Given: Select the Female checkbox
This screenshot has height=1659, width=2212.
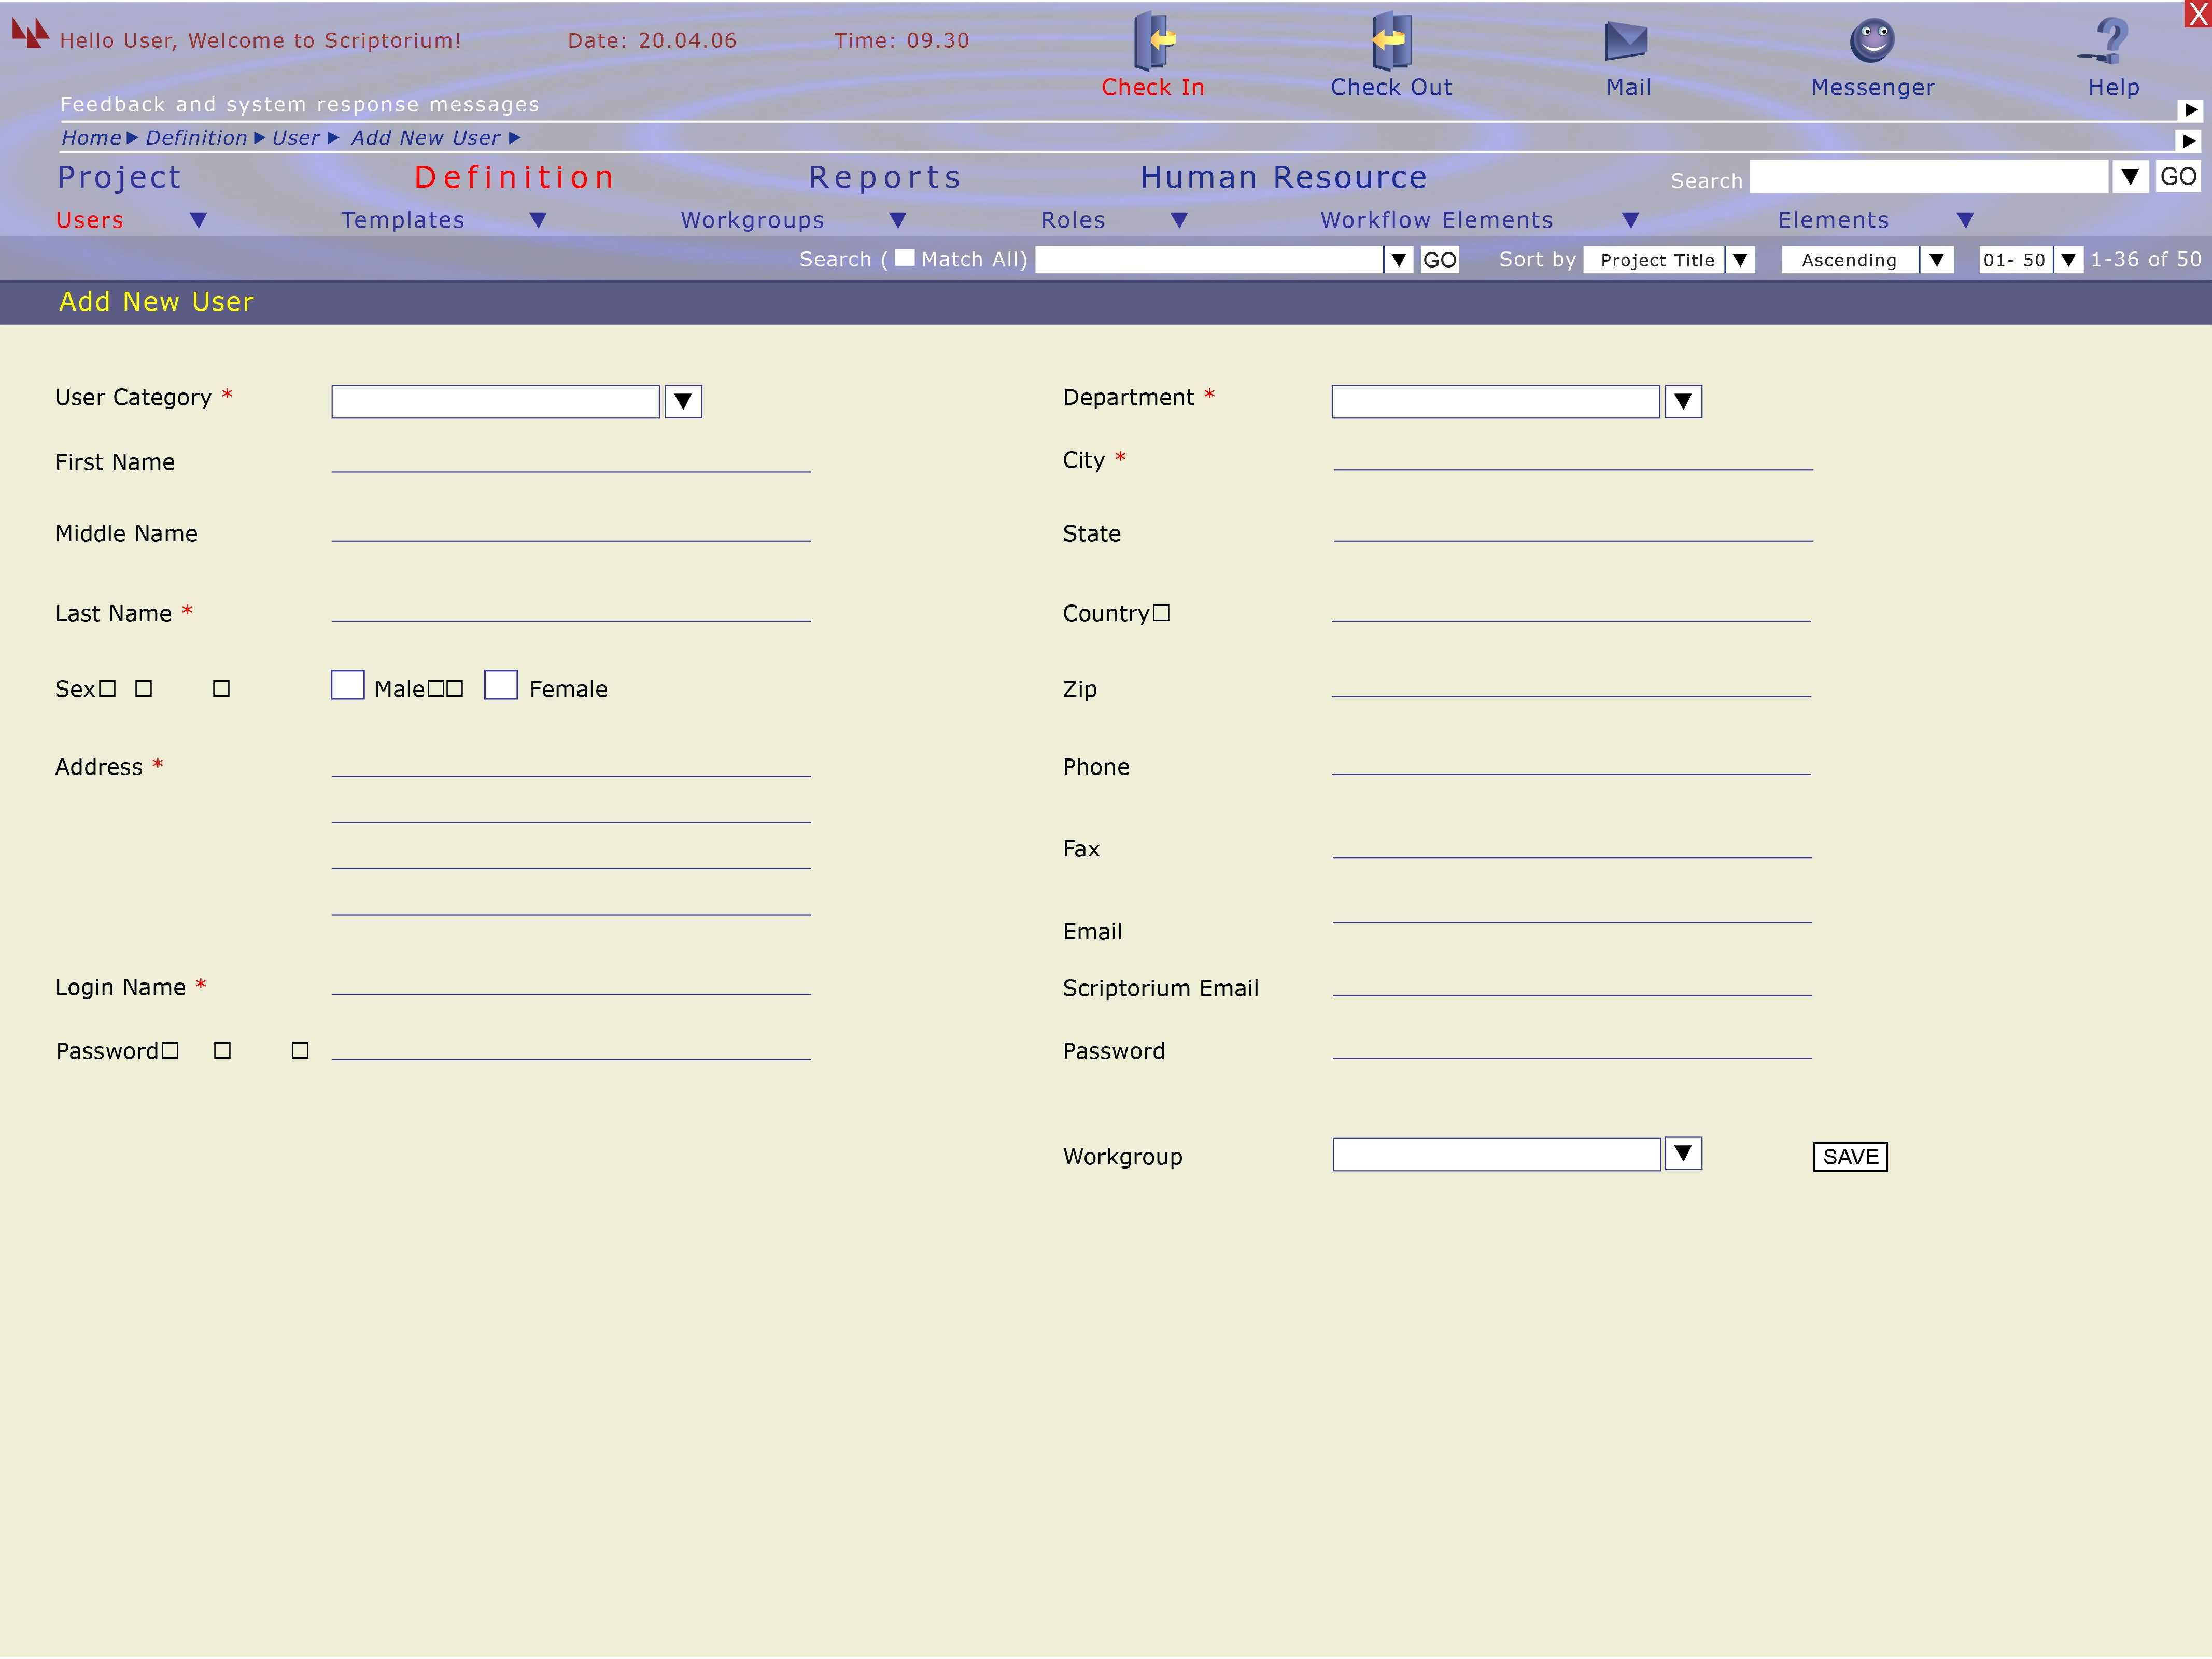Looking at the screenshot, I should (501, 685).
